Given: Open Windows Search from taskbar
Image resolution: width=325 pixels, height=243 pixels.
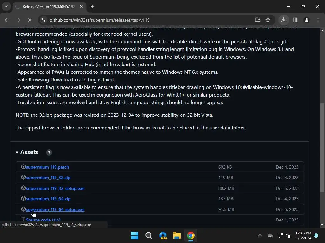Looking at the screenshot, I should click(x=149, y=235).
